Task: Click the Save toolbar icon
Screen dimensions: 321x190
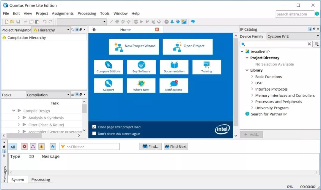Action: coord(18,22)
